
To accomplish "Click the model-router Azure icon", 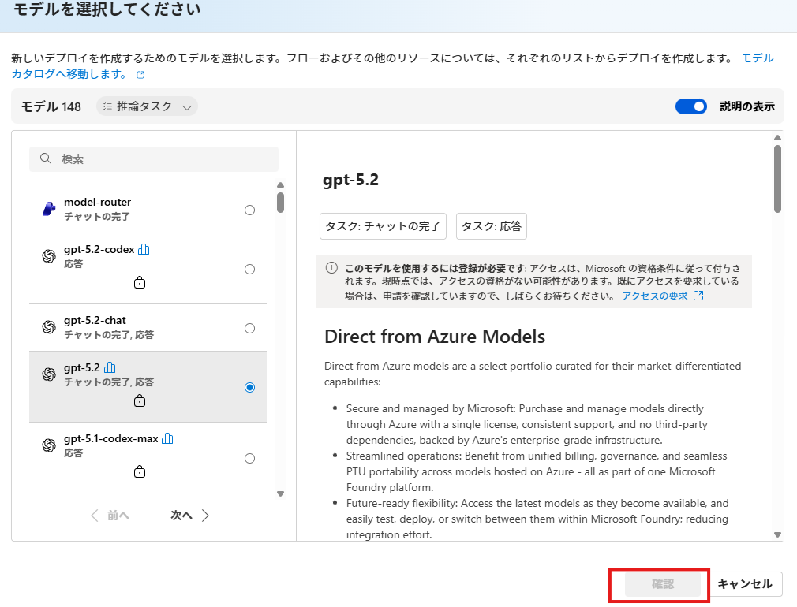I will [48, 209].
